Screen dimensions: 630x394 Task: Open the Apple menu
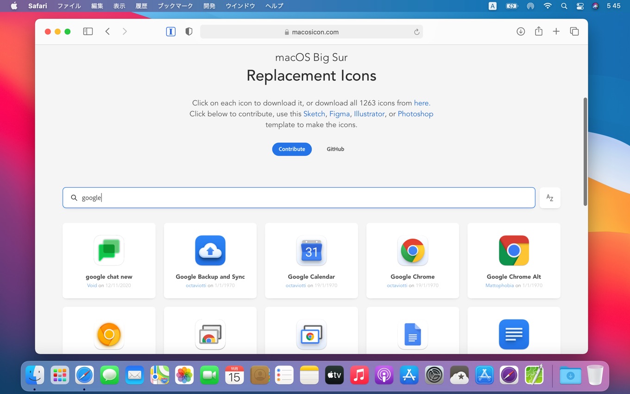pyautogui.click(x=14, y=6)
